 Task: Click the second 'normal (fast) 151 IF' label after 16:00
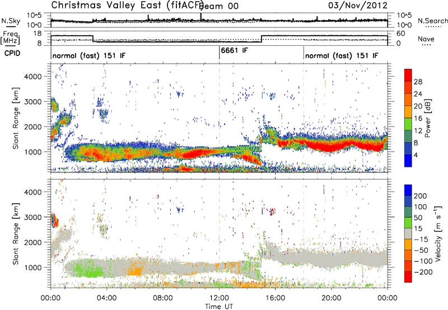342,55
